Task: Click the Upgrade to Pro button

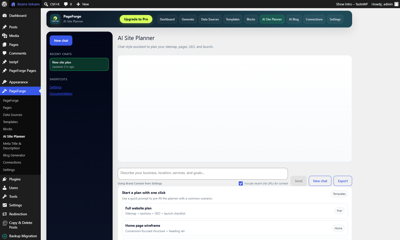Action: 136,19
